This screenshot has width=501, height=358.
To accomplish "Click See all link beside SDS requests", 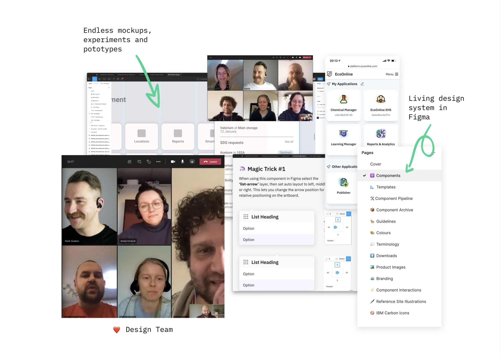I will point(289,142).
